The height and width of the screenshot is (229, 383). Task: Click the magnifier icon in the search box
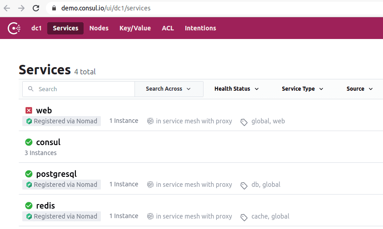coord(30,89)
